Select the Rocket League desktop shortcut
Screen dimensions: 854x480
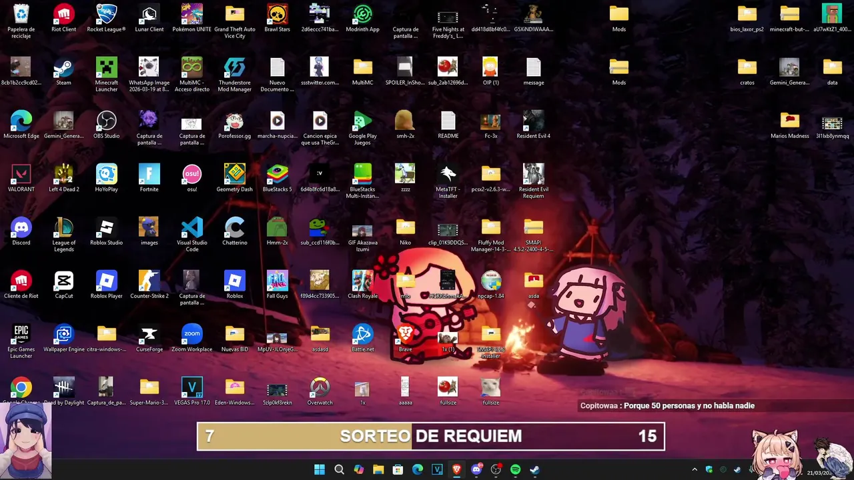pos(106,18)
